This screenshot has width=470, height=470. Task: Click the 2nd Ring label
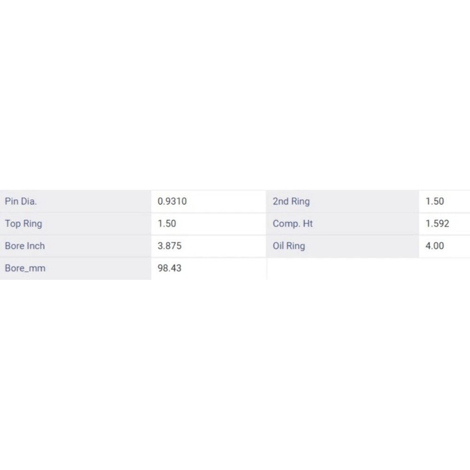[x=291, y=201]
